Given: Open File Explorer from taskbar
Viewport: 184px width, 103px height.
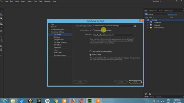Looking at the screenshot, I should click(x=13, y=101).
